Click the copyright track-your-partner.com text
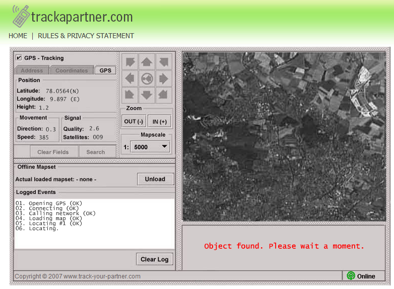 pos(78,276)
